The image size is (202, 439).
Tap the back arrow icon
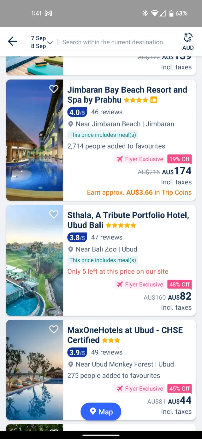(13, 41)
